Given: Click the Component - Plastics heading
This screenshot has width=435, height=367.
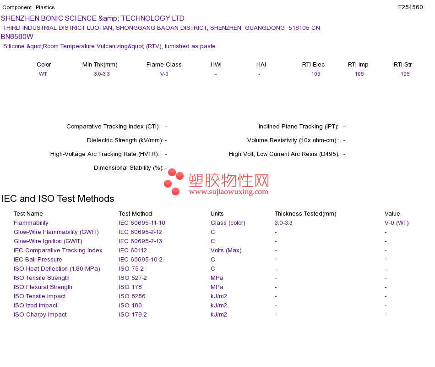Looking at the screenshot, I should 28,7.
